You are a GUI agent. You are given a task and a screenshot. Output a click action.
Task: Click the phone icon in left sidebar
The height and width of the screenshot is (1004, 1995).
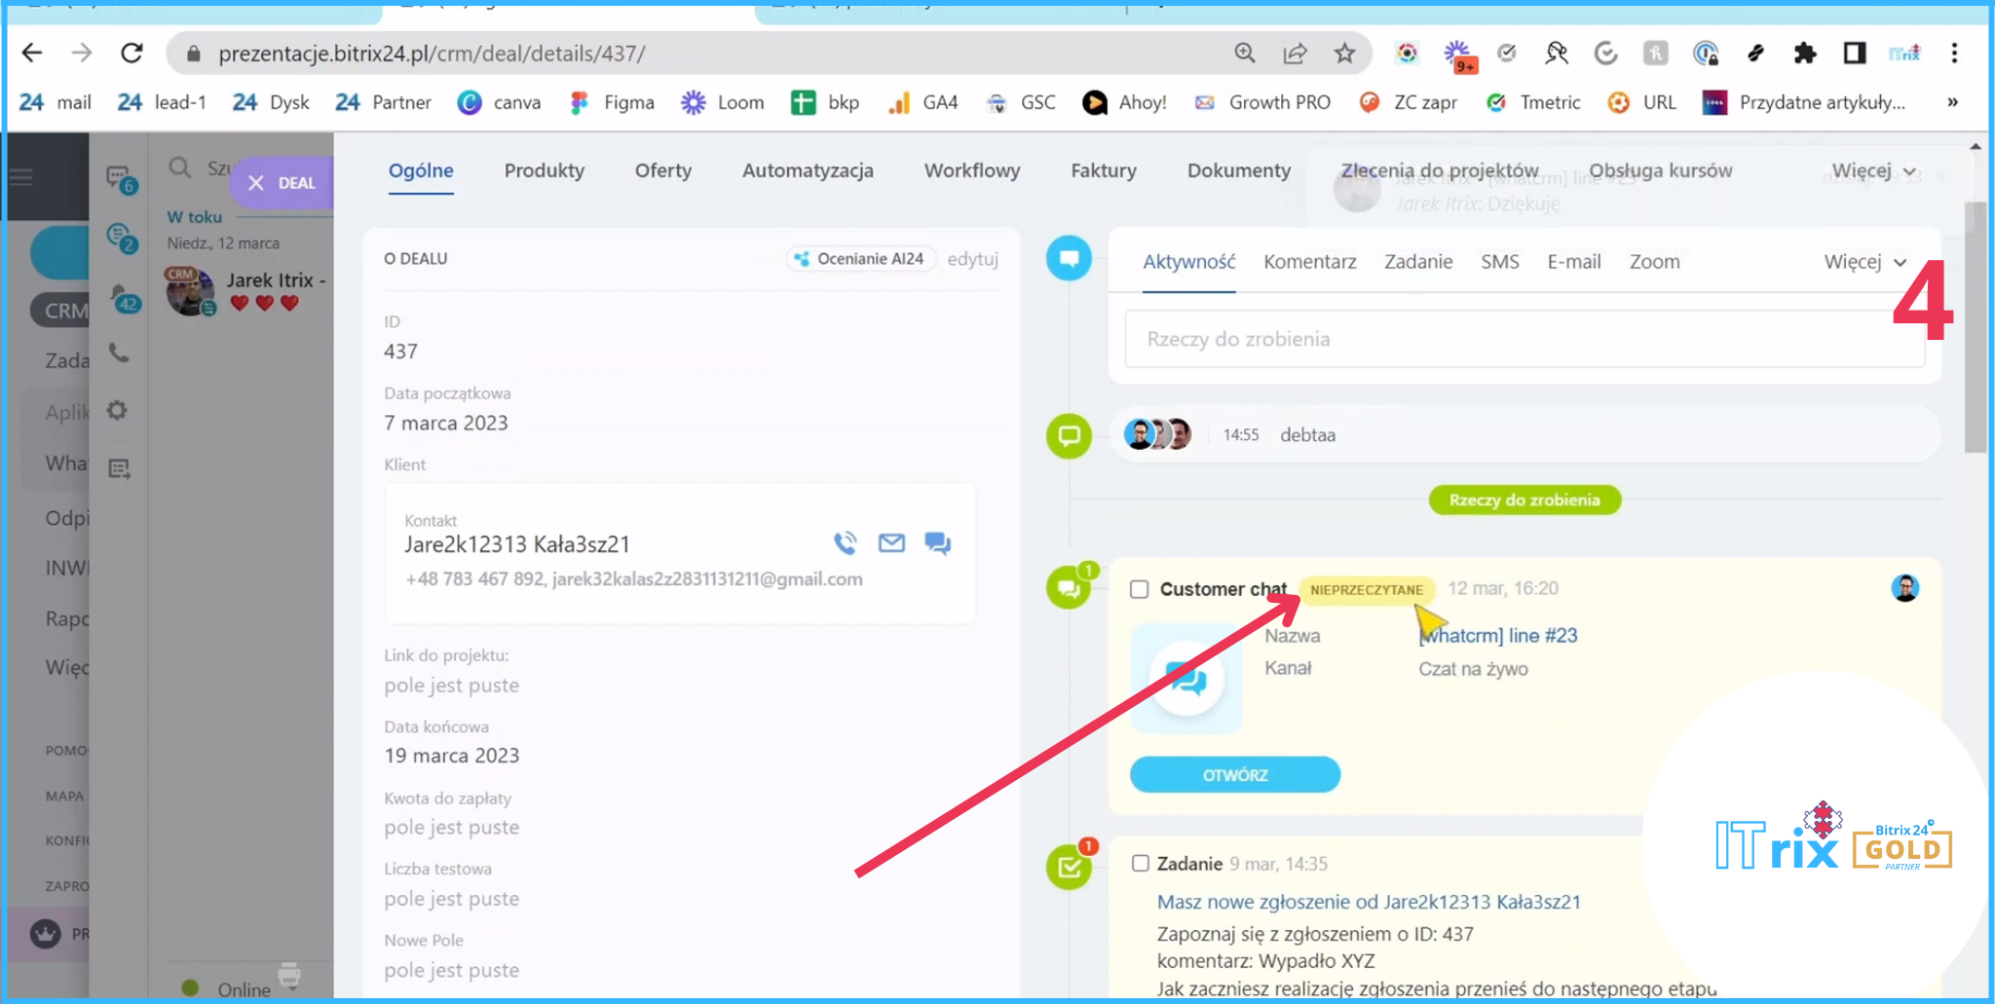(x=119, y=353)
